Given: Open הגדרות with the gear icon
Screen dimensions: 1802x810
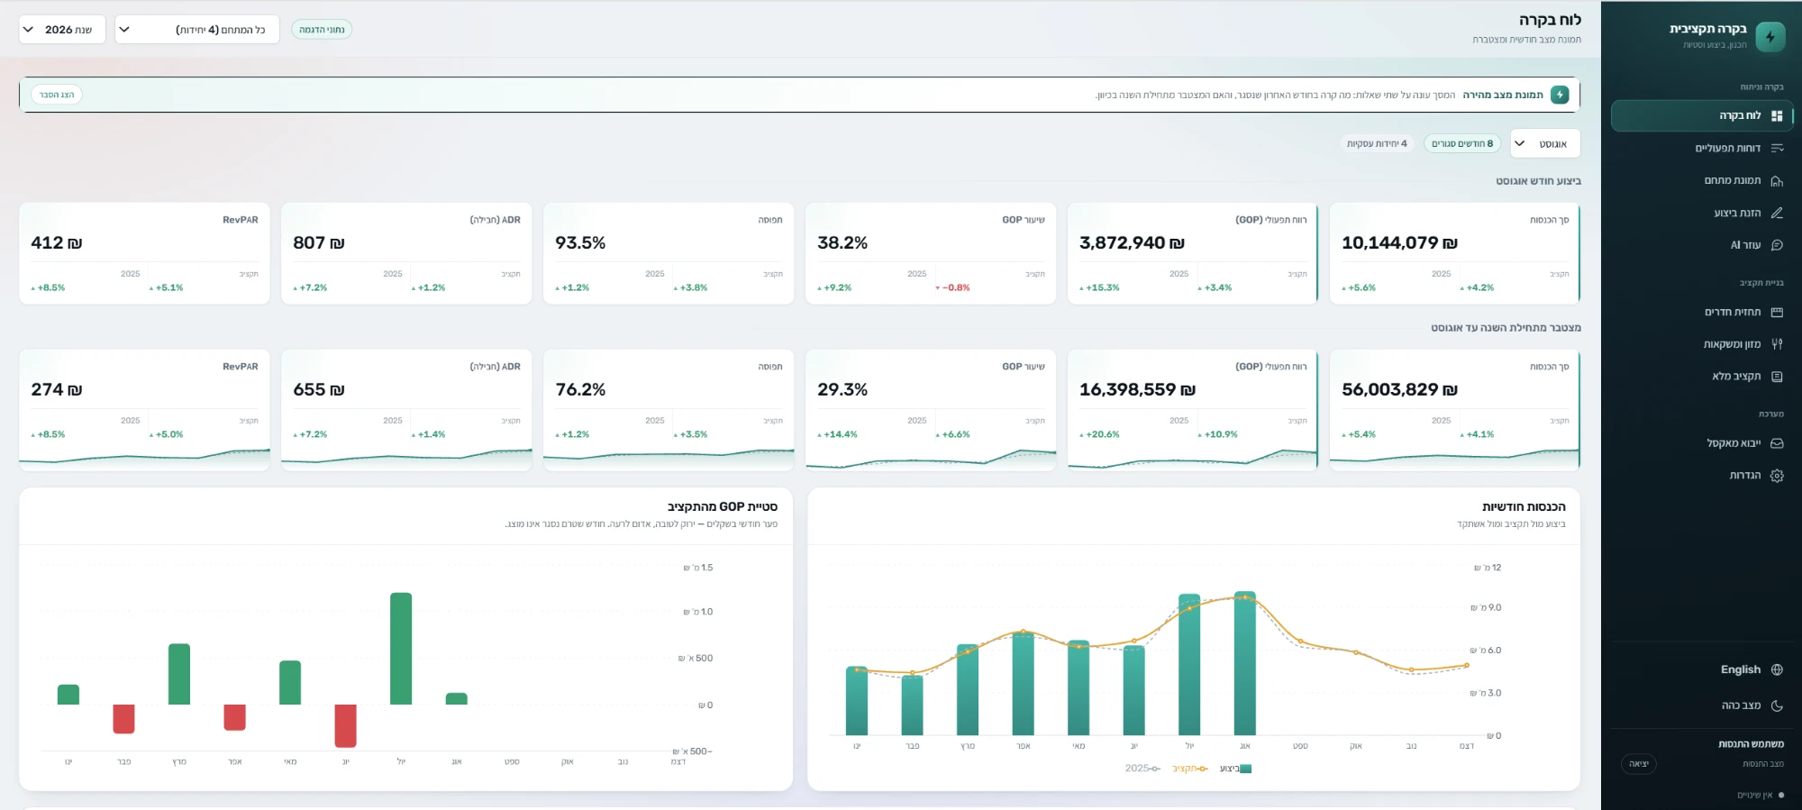Looking at the screenshot, I should [x=1777, y=476].
